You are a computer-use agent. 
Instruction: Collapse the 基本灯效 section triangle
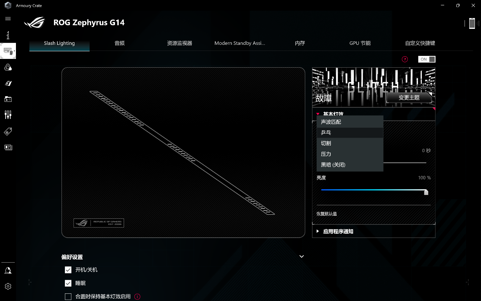click(x=318, y=114)
